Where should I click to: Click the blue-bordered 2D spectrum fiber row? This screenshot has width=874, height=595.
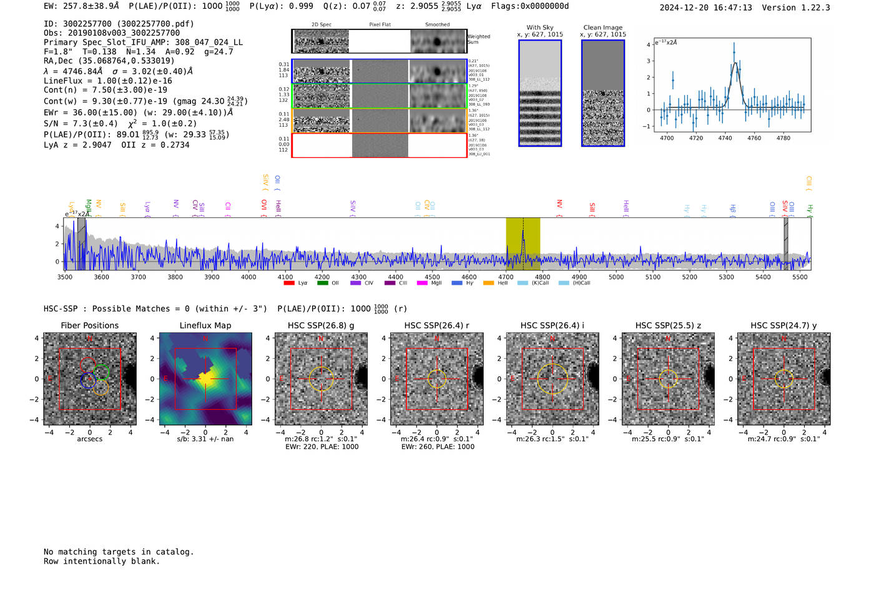[x=380, y=71]
